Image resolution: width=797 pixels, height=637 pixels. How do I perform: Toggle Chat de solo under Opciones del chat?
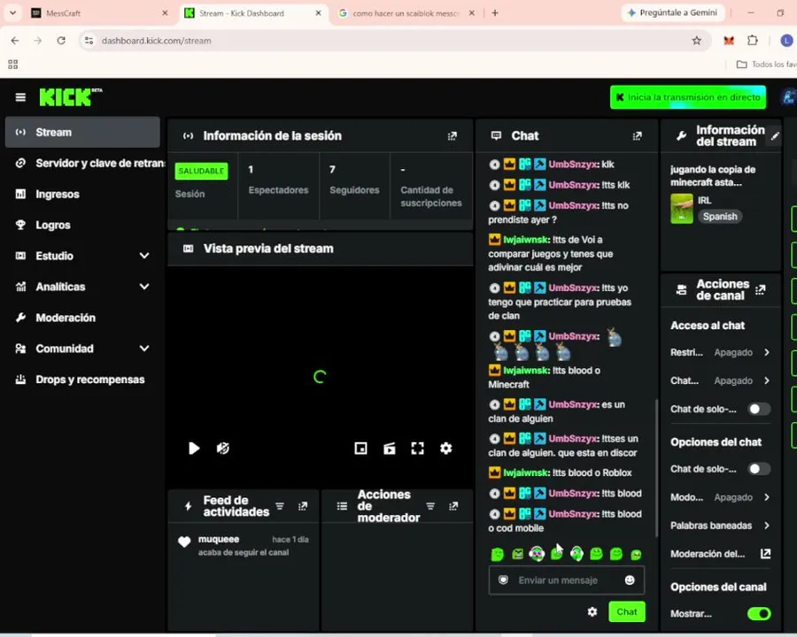(759, 469)
